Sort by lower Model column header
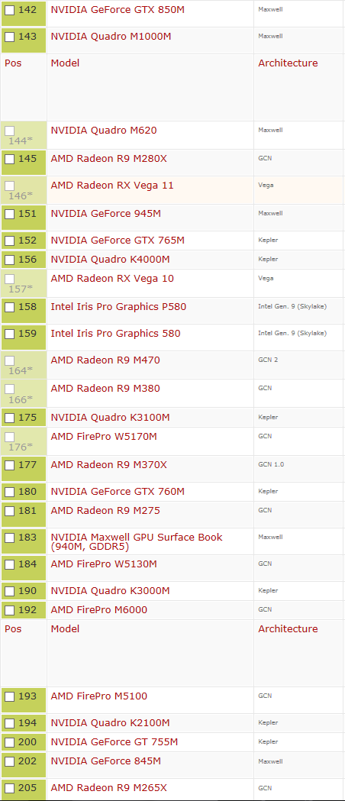This screenshot has width=345, height=801. point(66,629)
